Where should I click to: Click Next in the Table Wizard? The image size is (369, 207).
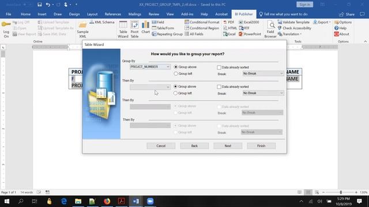pyautogui.click(x=228, y=145)
